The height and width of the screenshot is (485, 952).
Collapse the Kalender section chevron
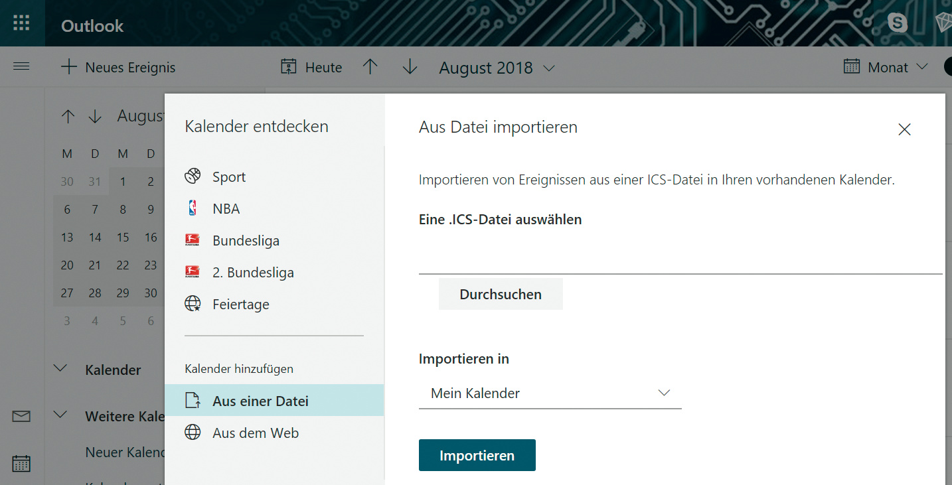coord(61,369)
